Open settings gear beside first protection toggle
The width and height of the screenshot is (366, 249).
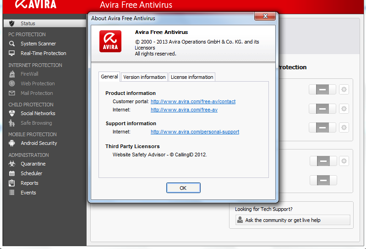344,89
